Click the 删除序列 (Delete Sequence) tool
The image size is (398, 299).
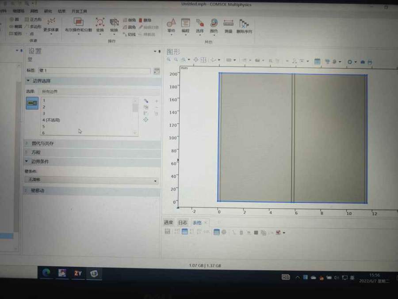[x=244, y=25]
